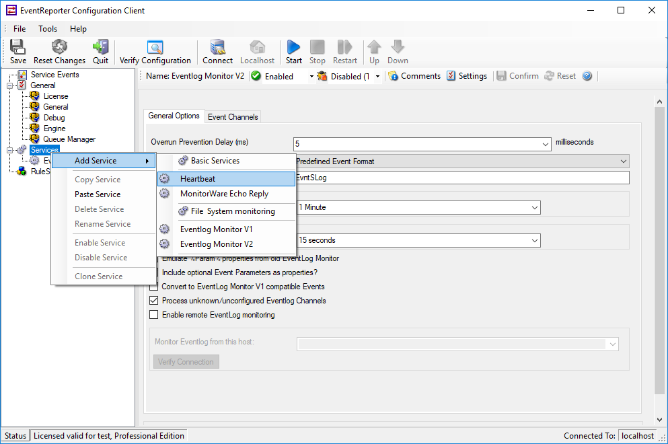Select the Services tree node
The height and width of the screenshot is (444, 668).
[x=44, y=150]
